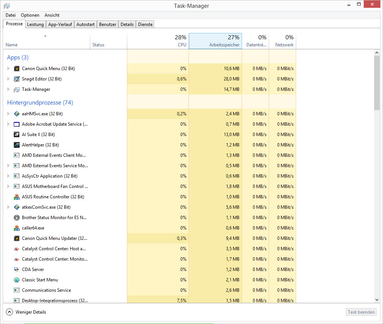Switch to the Autostart tab
Image resolution: width=383 pixels, height=324 pixels.
tap(85, 24)
